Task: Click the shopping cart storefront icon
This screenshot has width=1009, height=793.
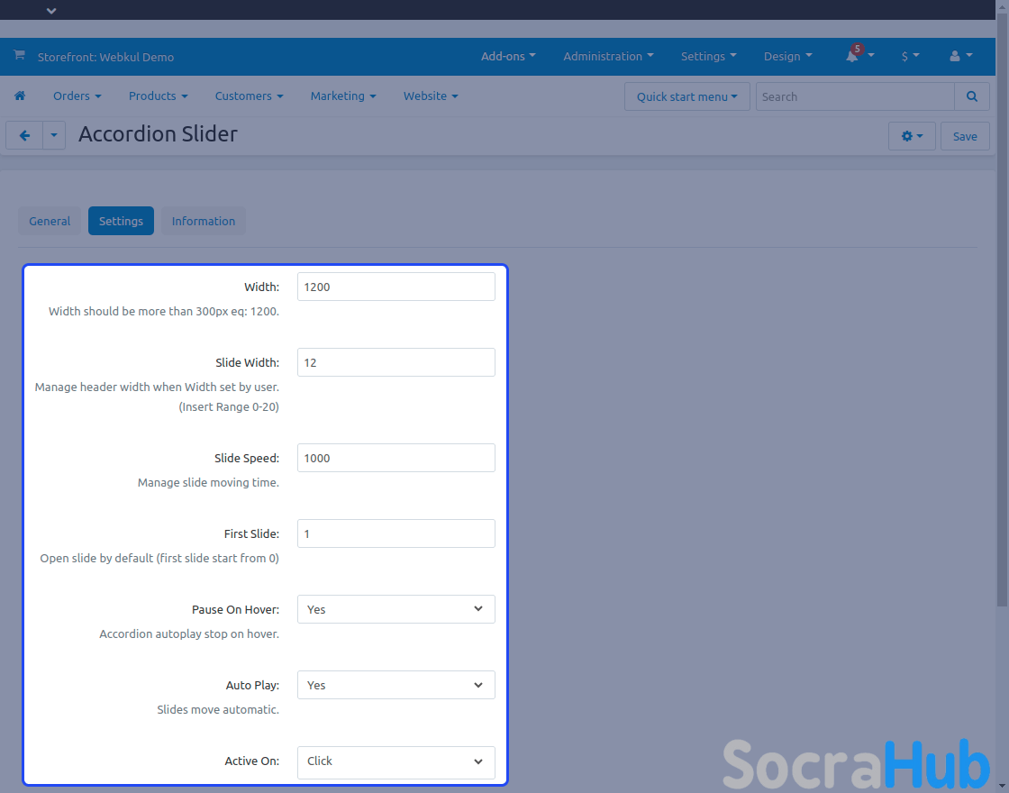Action: 19,56
